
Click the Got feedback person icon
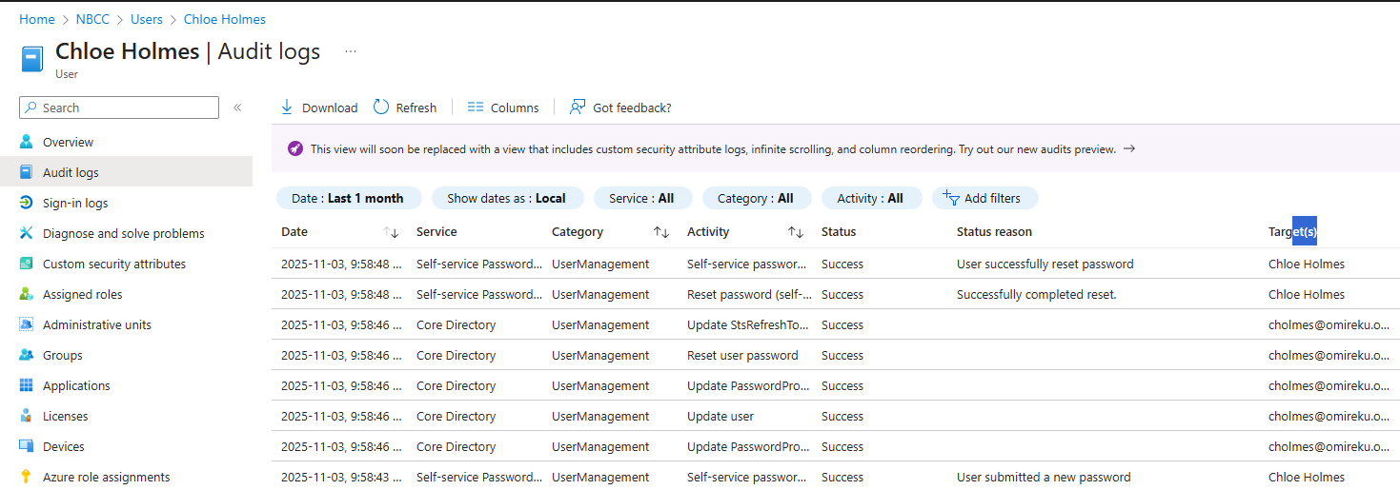(x=578, y=107)
